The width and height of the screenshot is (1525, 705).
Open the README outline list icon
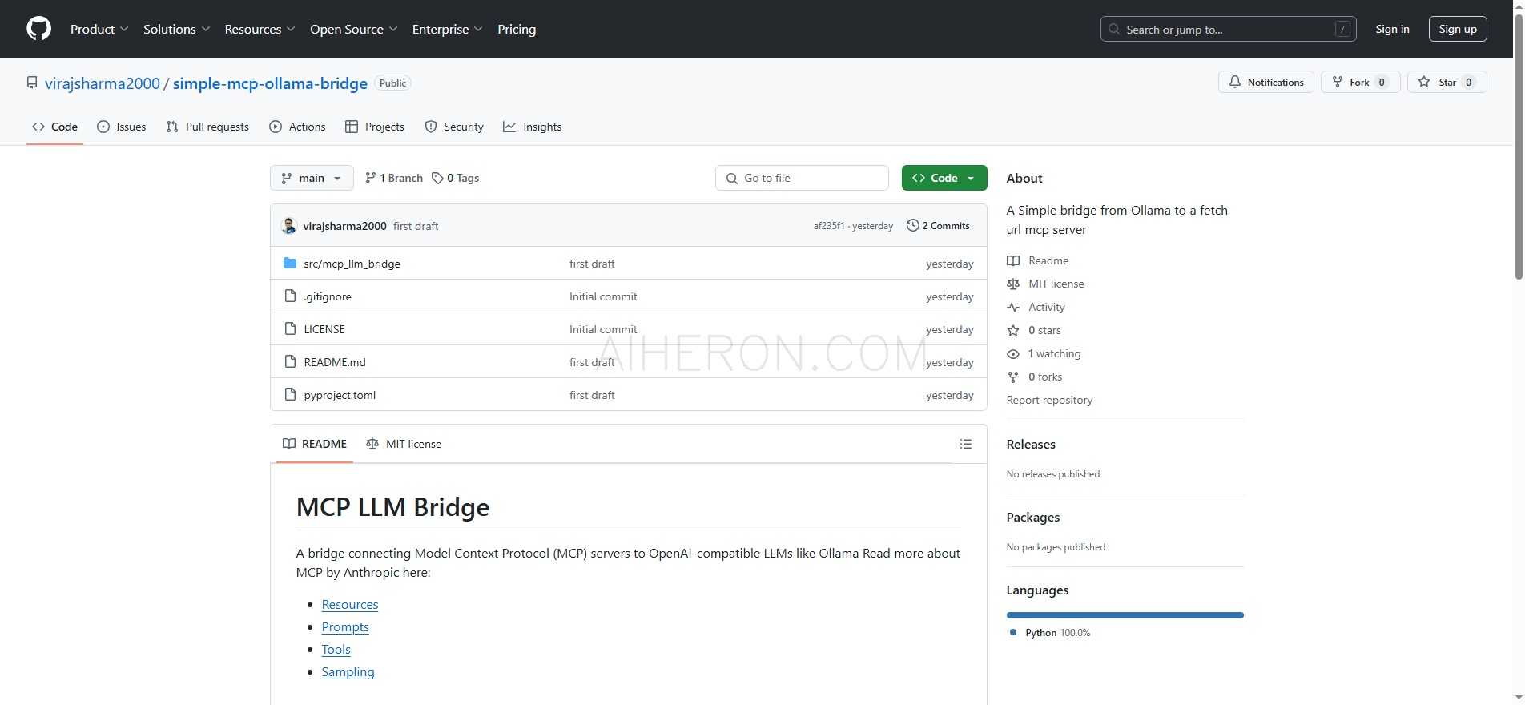[966, 444]
